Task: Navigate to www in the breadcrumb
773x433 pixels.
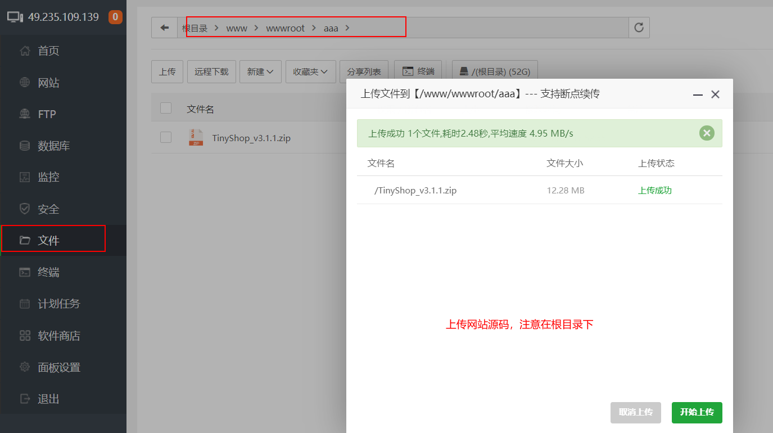Action: click(237, 28)
